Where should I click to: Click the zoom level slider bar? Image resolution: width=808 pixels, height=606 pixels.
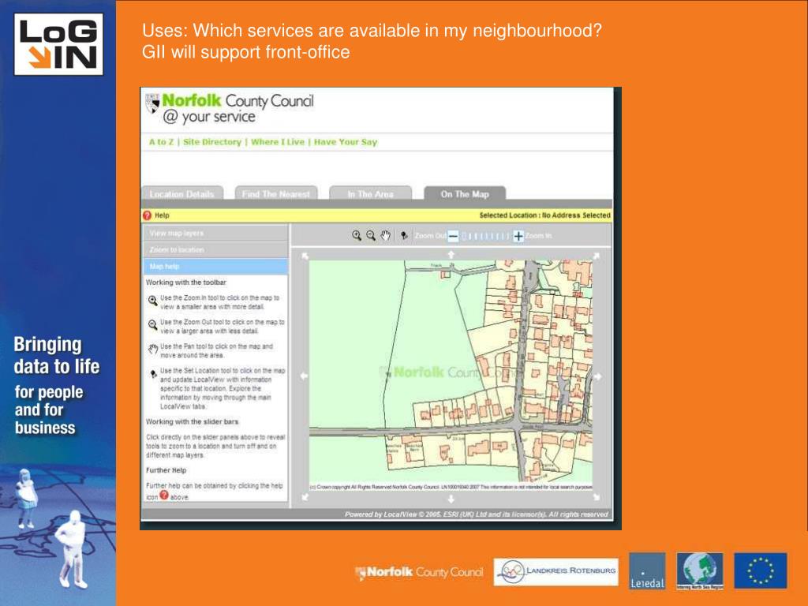tap(485, 236)
